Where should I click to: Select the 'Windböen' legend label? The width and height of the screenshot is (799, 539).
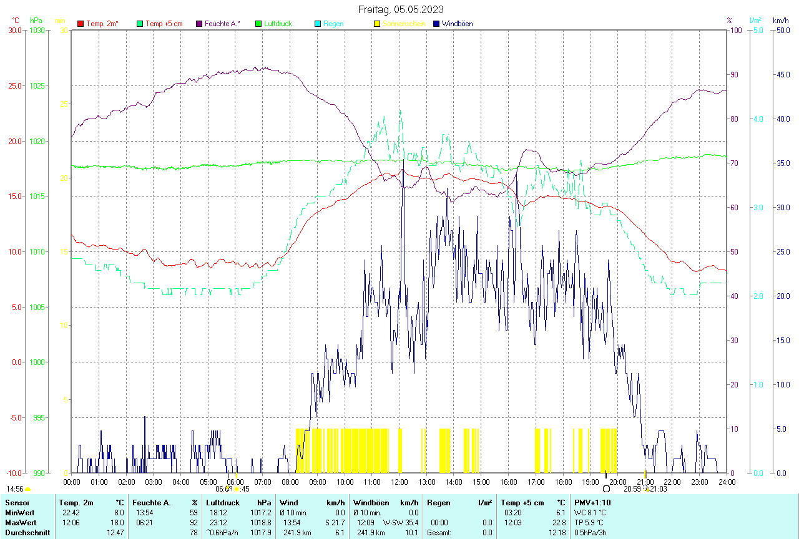(x=457, y=24)
